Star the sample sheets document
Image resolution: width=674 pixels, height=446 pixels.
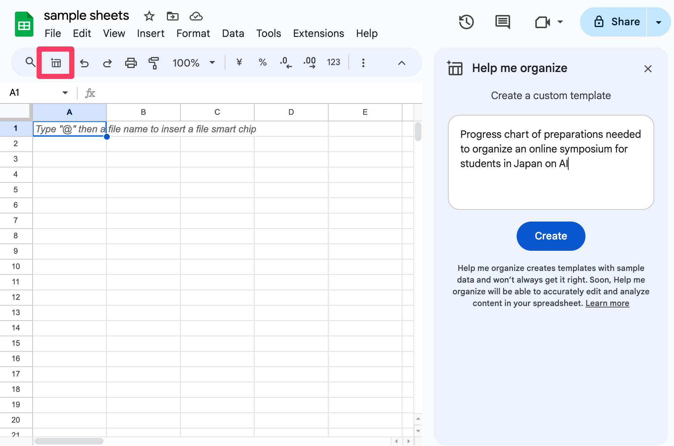point(149,16)
